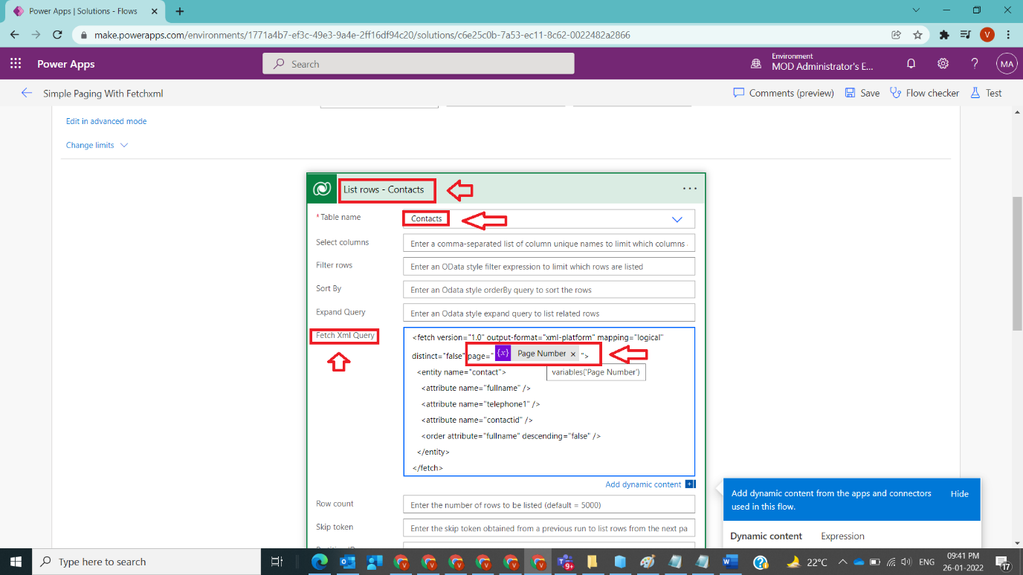
Task: Expand the Change limits section
Action: 91,145
